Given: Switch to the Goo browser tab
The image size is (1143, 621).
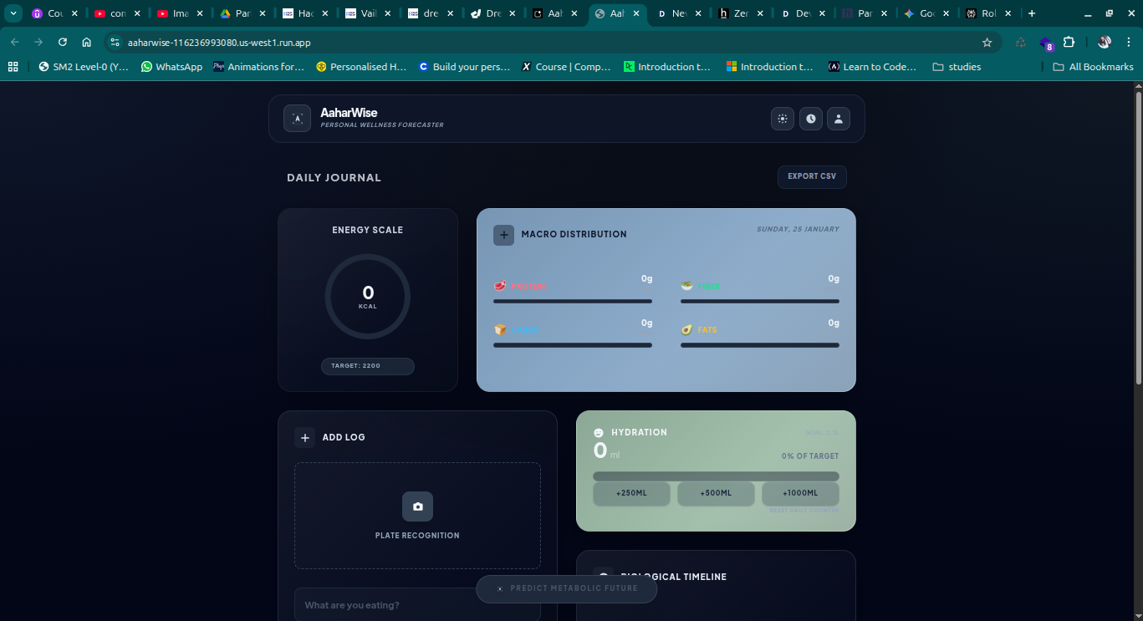Looking at the screenshot, I should pyautogui.click(x=926, y=13).
